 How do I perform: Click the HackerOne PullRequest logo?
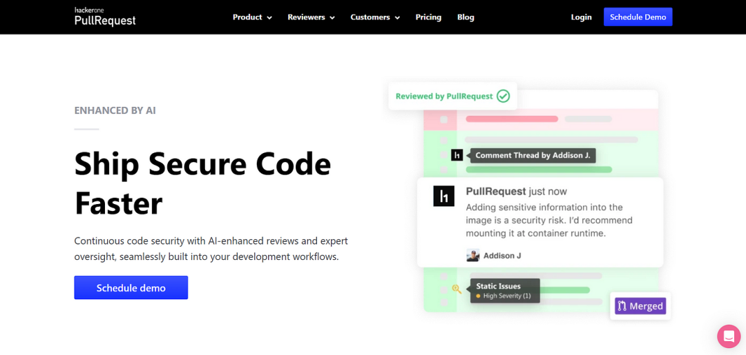(x=105, y=17)
